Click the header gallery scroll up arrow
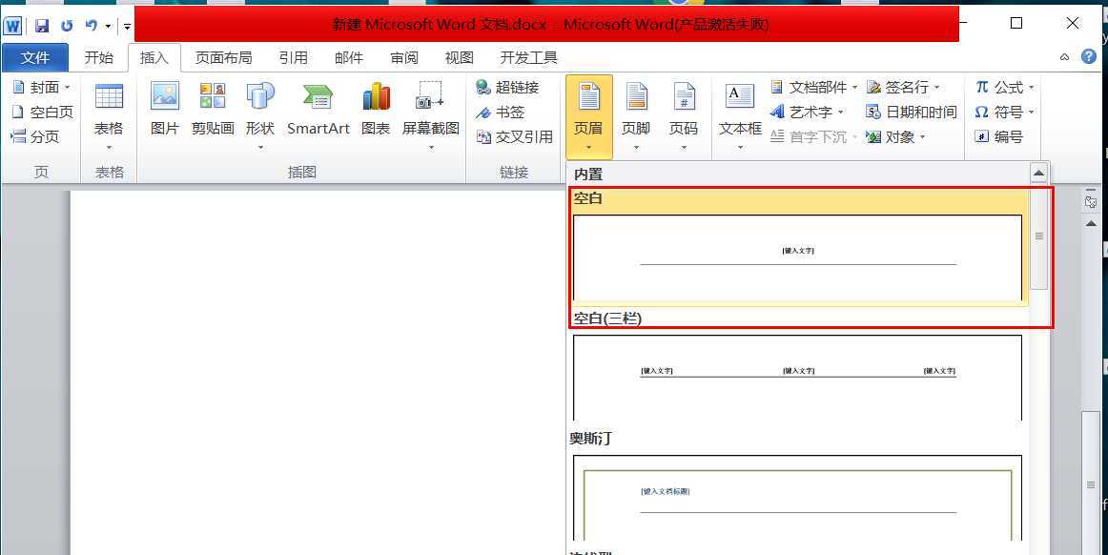 click(1038, 173)
